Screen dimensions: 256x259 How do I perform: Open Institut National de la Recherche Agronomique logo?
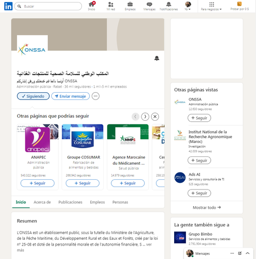click(180, 135)
